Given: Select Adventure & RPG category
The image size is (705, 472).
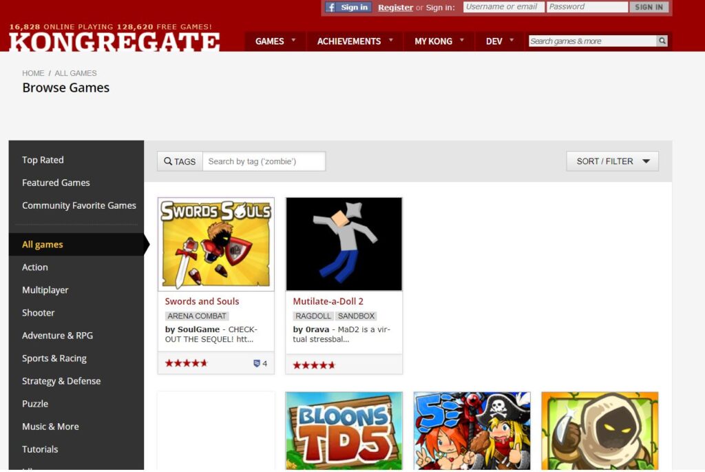Looking at the screenshot, I should click(58, 336).
